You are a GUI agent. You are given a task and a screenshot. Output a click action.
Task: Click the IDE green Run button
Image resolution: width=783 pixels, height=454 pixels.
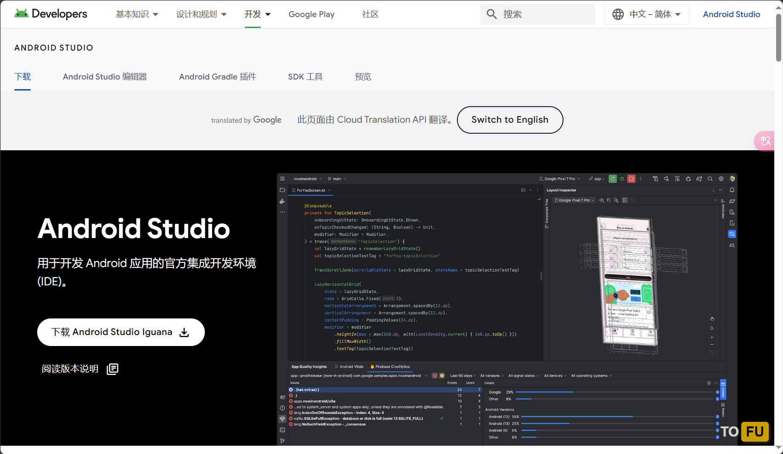click(613, 179)
